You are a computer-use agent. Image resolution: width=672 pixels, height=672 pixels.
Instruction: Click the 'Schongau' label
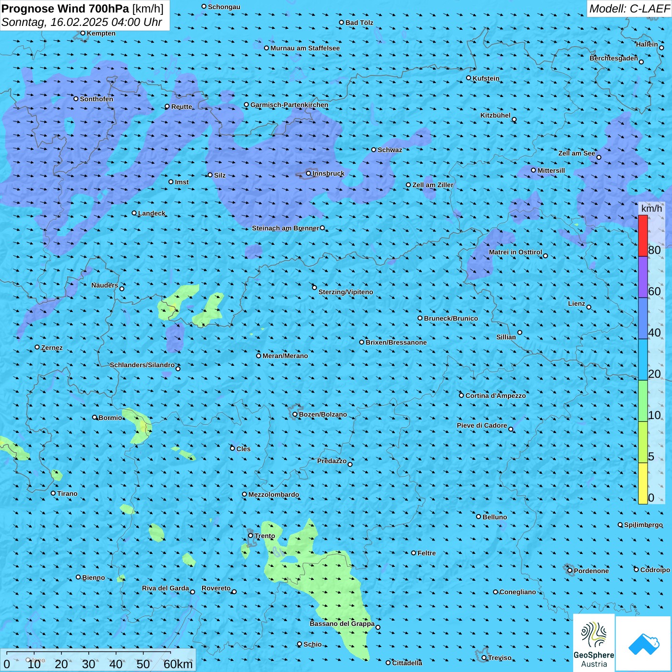coord(224,7)
